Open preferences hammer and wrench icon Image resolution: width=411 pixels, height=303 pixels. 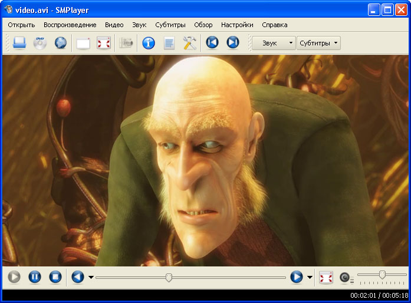190,42
